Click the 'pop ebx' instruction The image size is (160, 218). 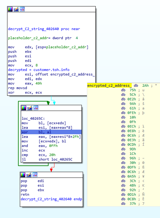tap(33, 190)
